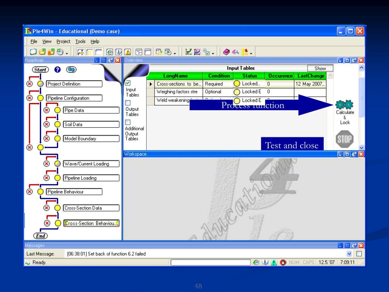Click green warning triangle in status bar
The height and width of the screenshot is (292, 389).
coord(274,262)
